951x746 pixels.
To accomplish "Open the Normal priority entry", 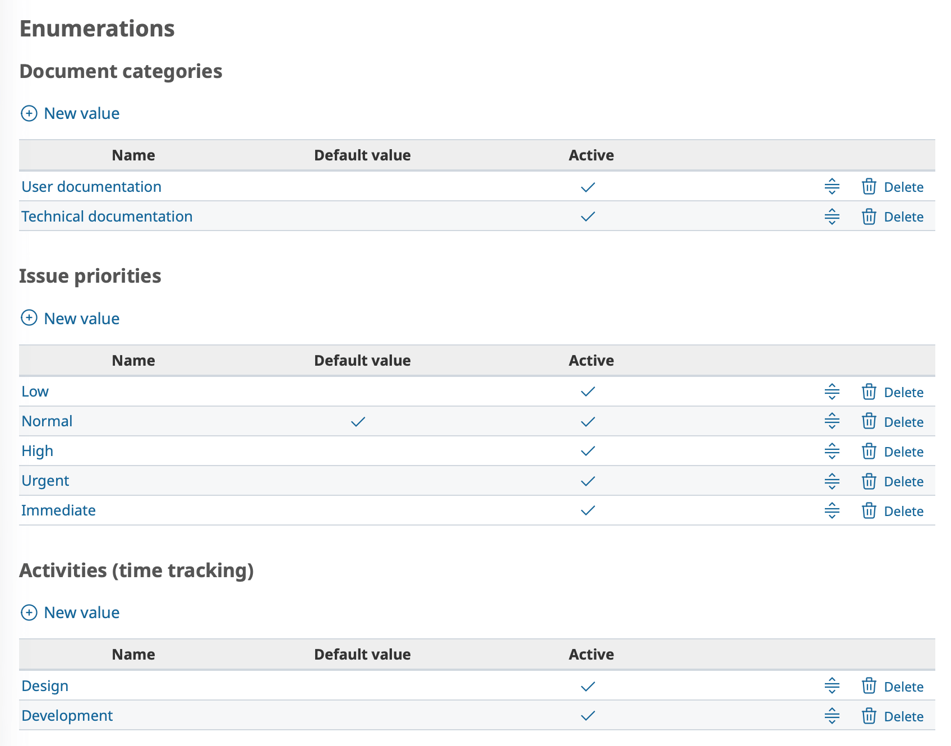I will pos(47,421).
